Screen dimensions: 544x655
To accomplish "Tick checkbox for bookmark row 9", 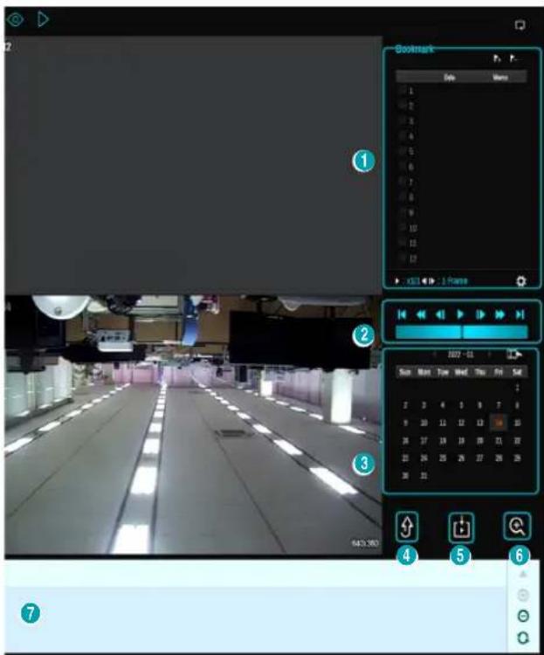I will point(403,212).
